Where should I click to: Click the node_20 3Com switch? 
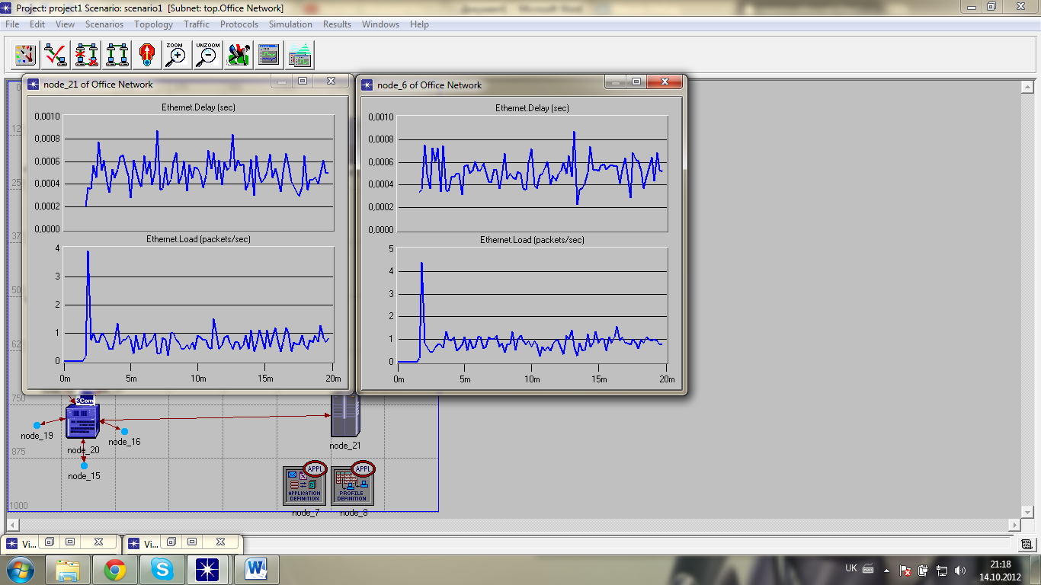[82, 420]
